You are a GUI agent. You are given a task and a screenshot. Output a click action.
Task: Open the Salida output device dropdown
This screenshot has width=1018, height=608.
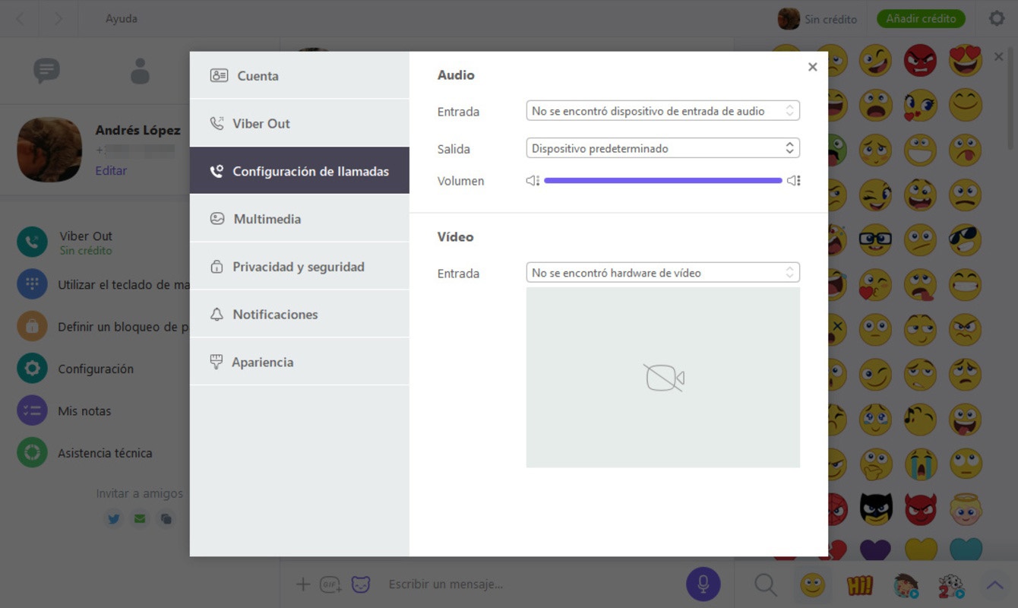click(662, 148)
